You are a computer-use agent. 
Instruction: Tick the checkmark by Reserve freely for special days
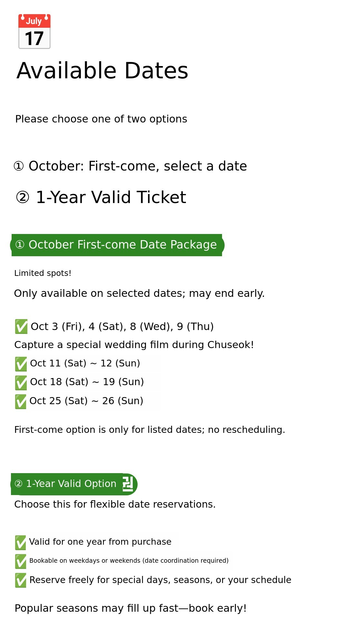[x=21, y=580]
